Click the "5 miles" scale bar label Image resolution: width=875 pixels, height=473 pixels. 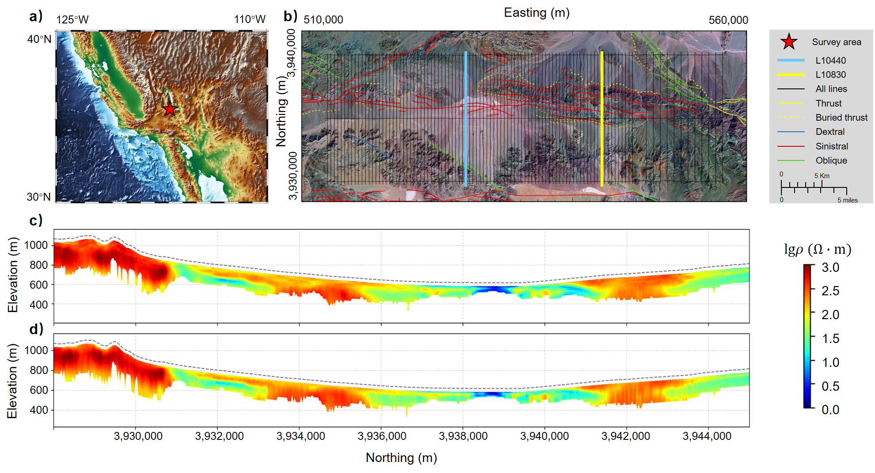(848, 200)
